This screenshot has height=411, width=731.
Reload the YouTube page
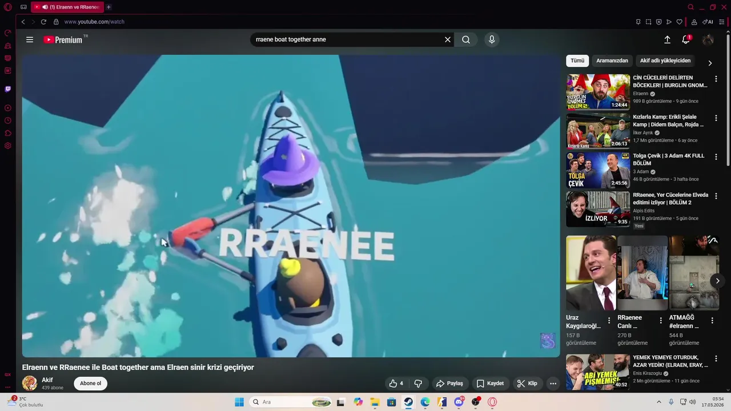coord(43,22)
